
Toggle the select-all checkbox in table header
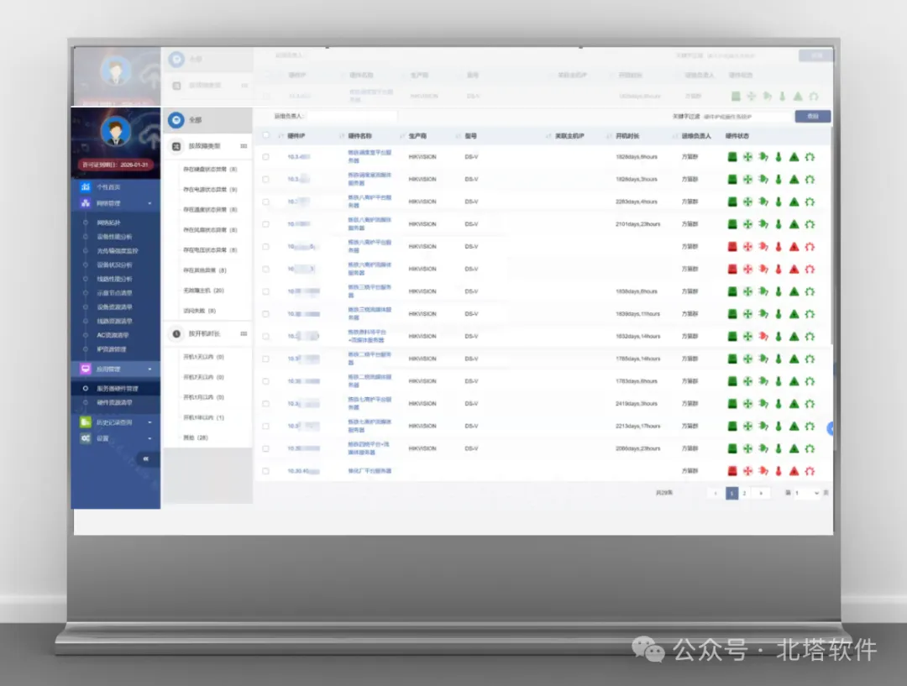click(x=265, y=135)
